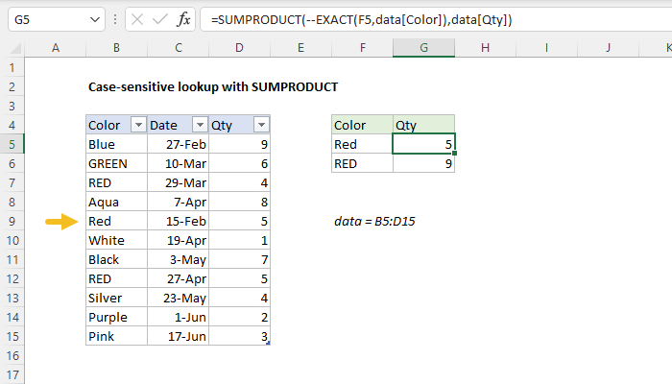This screenshot has height=384, width=672.
Task: Select cell containing 'Pink'
Action: tap(116, 336)
